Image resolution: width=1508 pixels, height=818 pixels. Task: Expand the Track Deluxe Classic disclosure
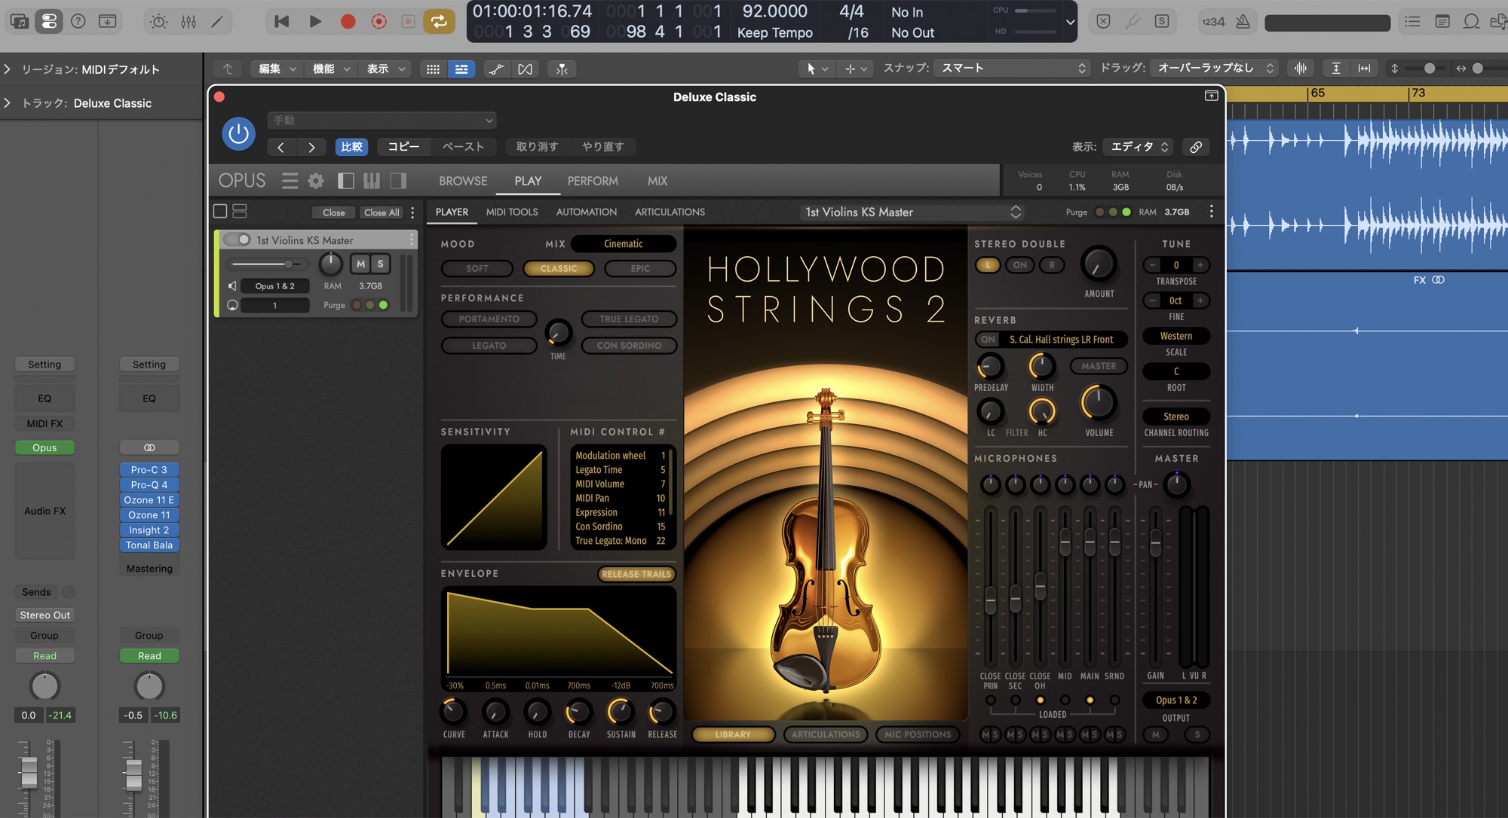coord(8,103)
